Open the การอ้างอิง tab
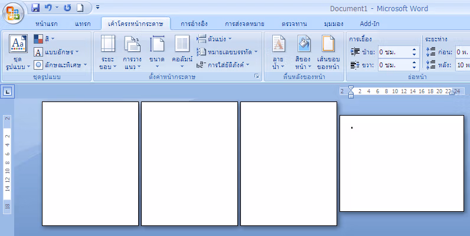The image size is (470, 236). click(194, 24)
